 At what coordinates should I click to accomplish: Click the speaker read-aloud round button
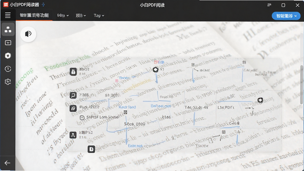tap(28, 34)
